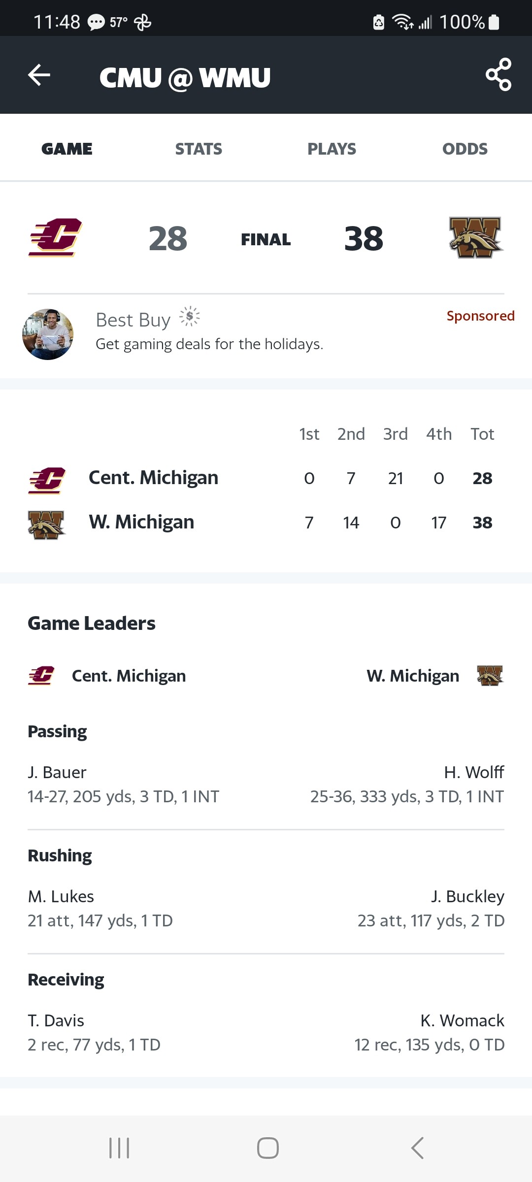532x1182 pixels.
Task: Tap W. Michigan logo in quarter scores table
Action: click(46, 524)
